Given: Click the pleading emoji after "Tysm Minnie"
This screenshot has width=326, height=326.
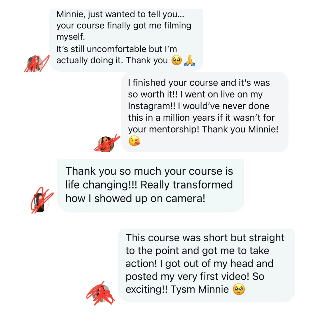Looking at the screenshot, I should pyautogui.click(x=239, y=289).
